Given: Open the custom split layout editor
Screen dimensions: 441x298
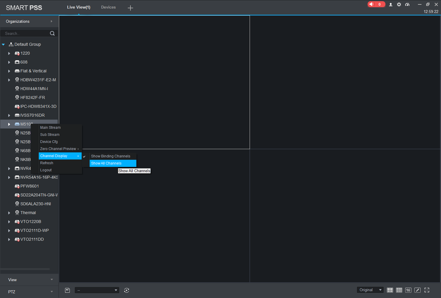Looking at the screenshot, I should [417, 290].
